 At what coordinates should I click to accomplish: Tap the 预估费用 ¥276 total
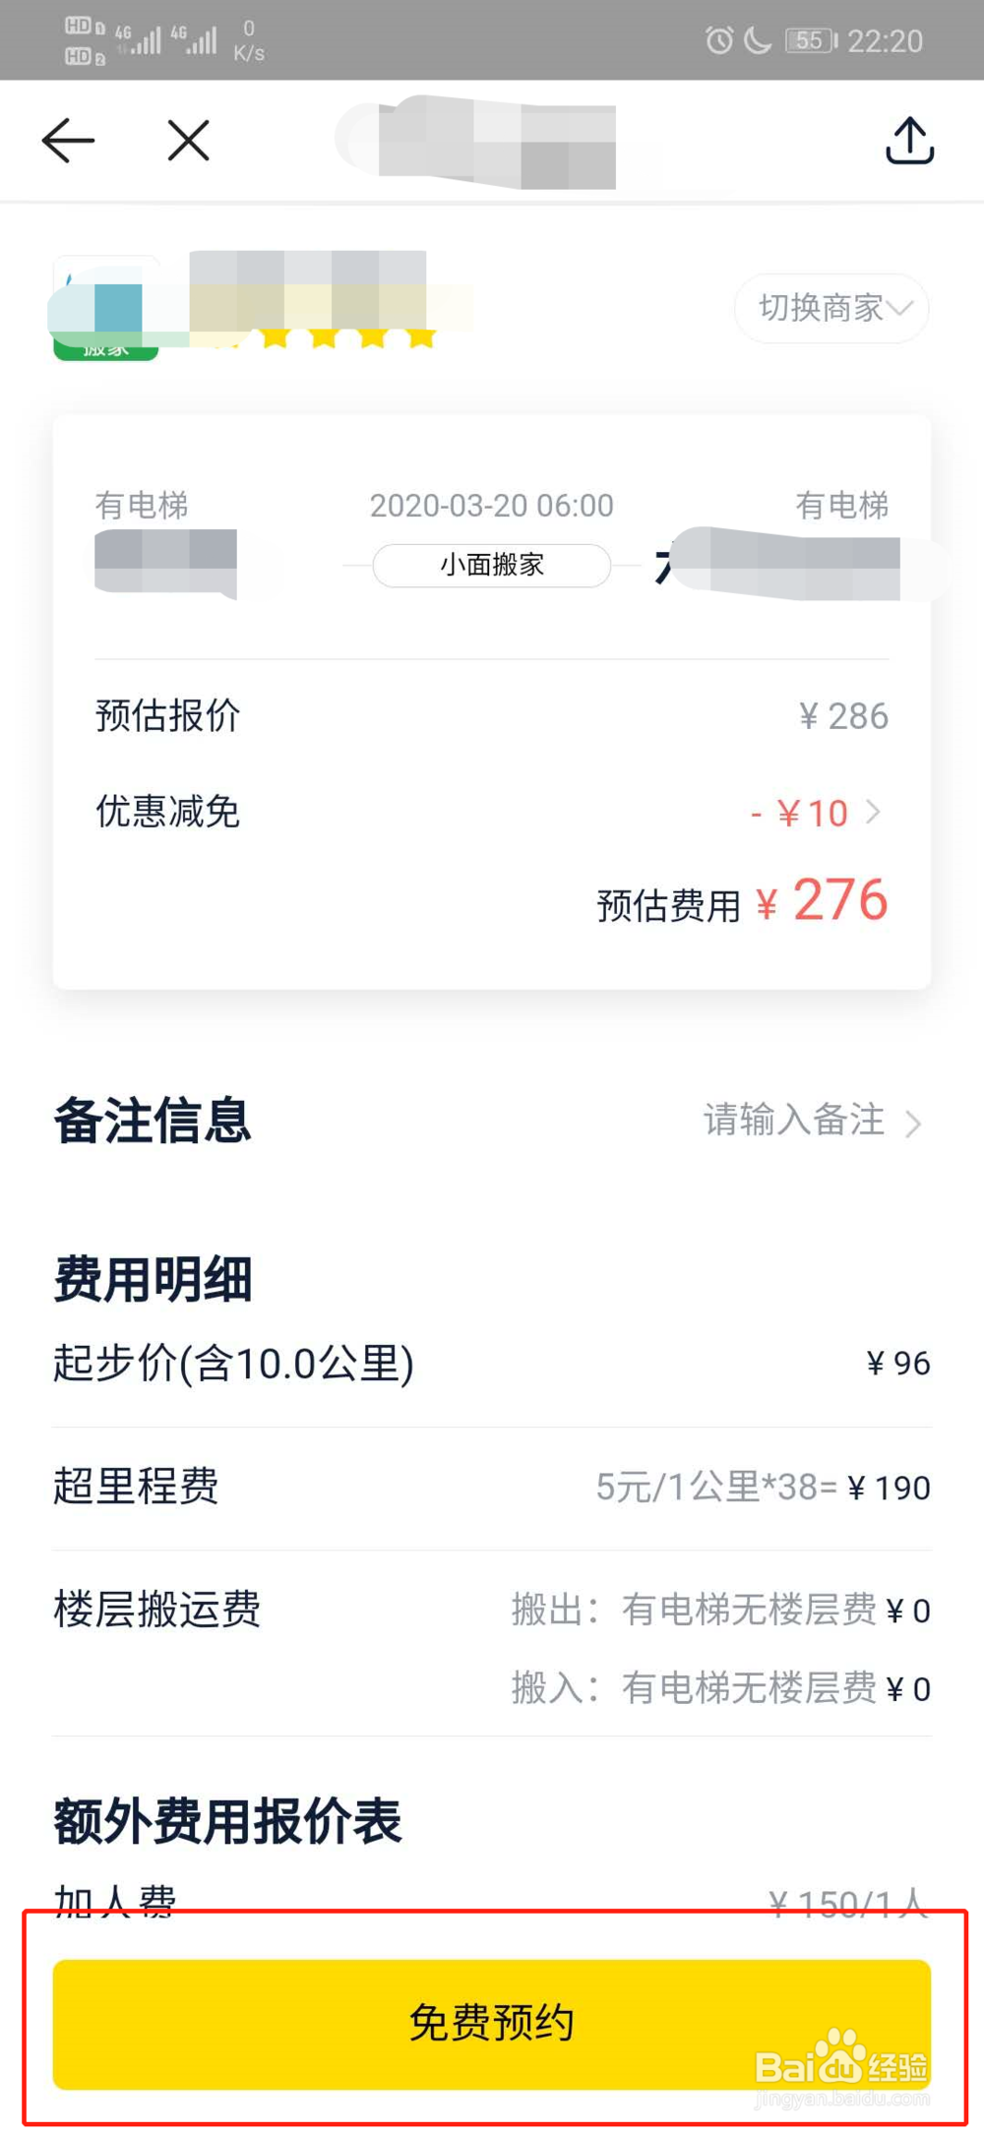point(742,902)
